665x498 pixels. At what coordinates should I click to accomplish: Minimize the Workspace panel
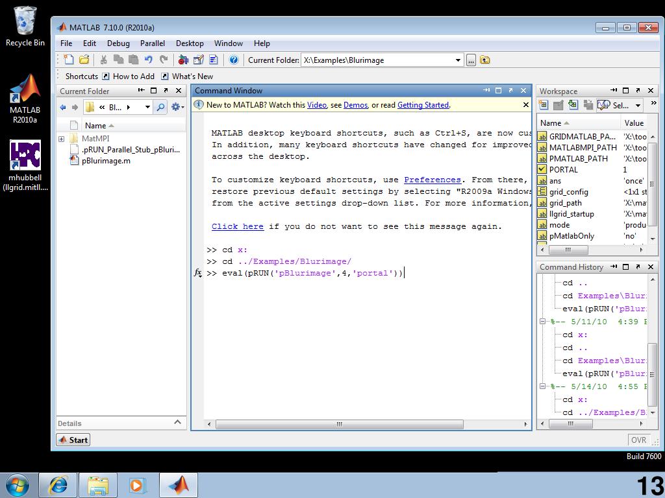613,90
